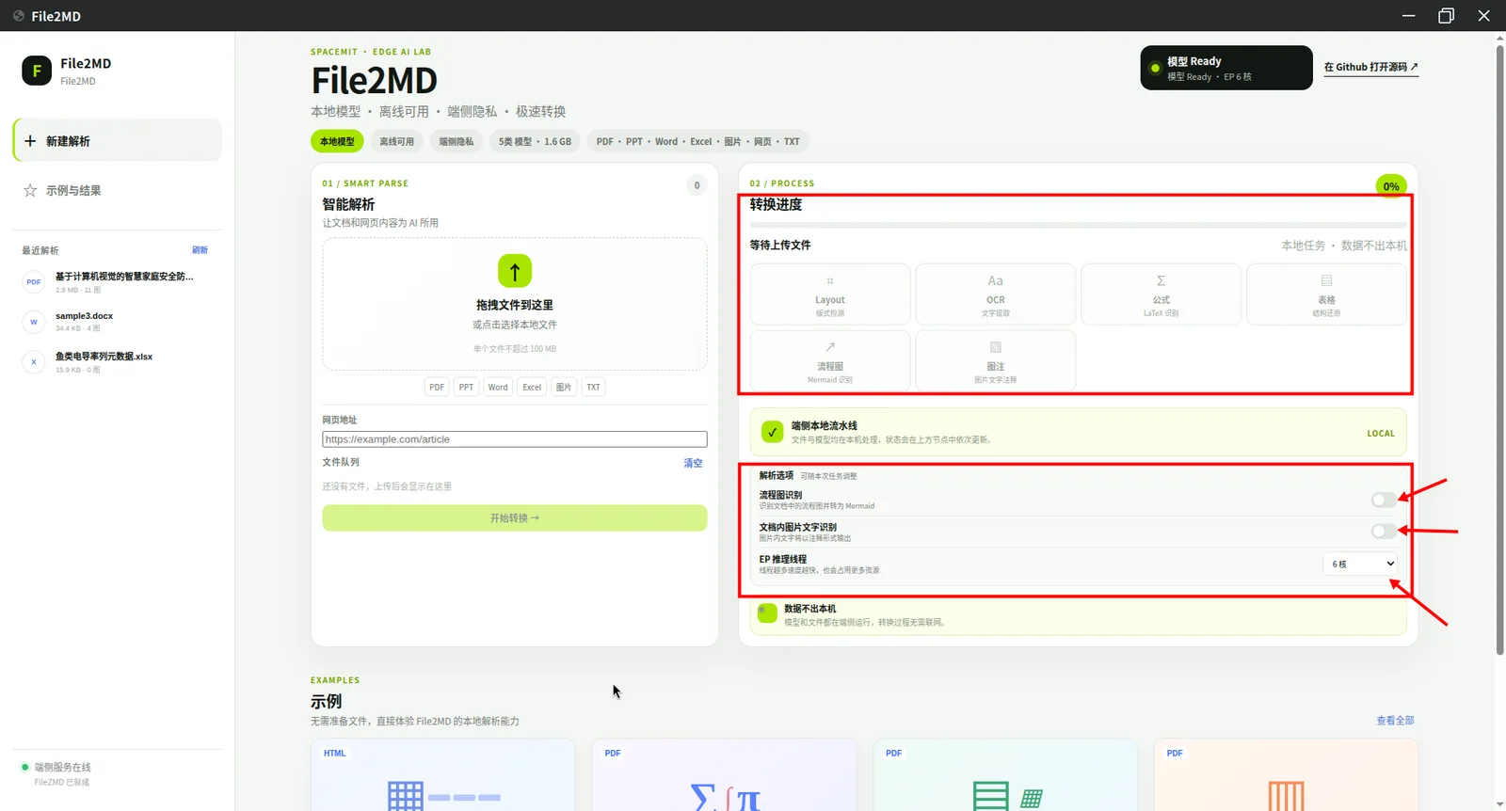Screen dimensions: 1506x811
Task: Click the 端侧本地流水线 checkmark icon
Action: click(x=772, y=432)
